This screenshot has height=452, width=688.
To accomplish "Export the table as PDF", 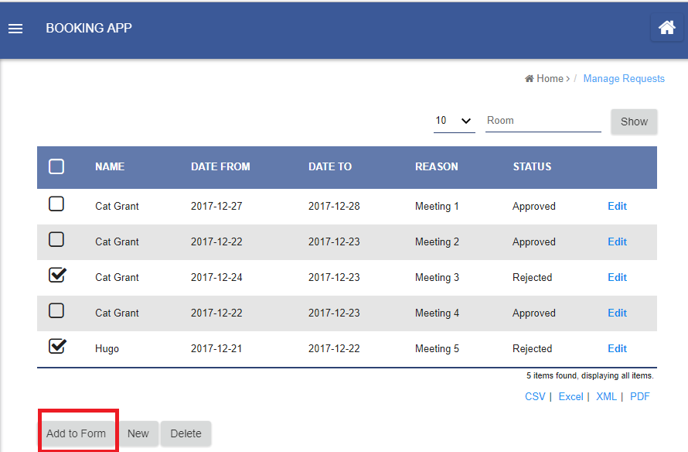I will [x=639, y=396].
